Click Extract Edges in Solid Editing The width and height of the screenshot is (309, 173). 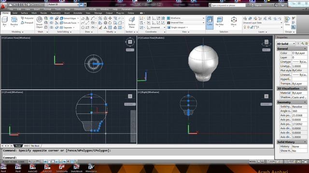coord(68,18)
